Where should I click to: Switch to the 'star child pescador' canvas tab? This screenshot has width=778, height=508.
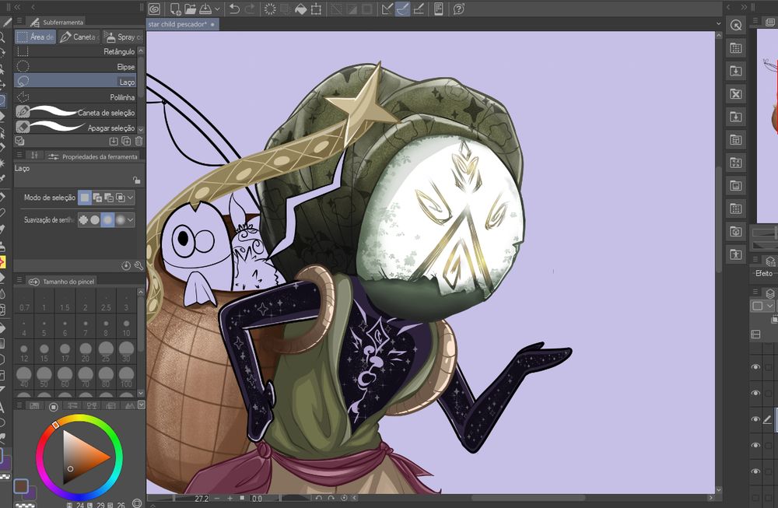(182, 24)
